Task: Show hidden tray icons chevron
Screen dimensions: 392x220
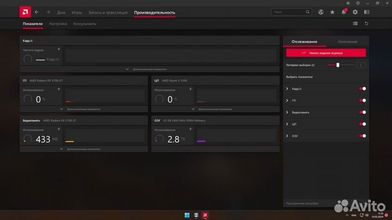Action: (x=347, y=215)
